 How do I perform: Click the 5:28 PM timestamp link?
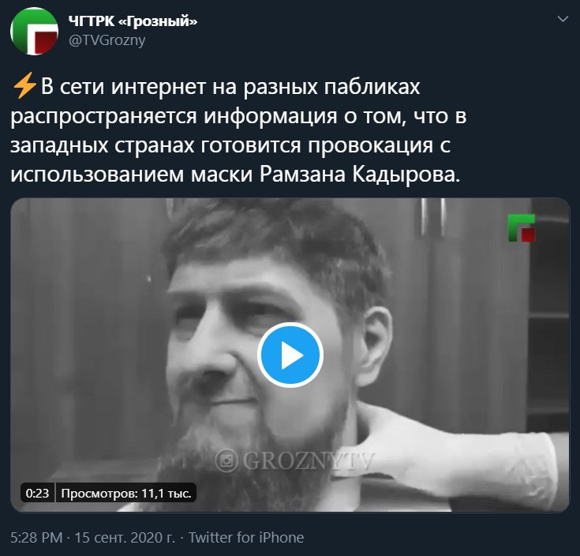[x=36, y=538]
